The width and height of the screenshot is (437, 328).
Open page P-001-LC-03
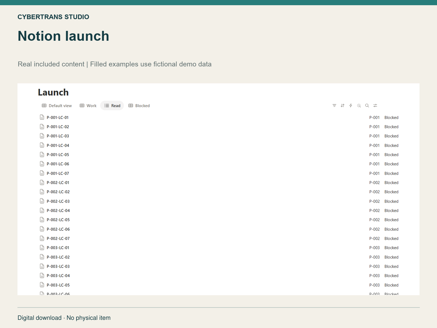click(x=58, y=136)
